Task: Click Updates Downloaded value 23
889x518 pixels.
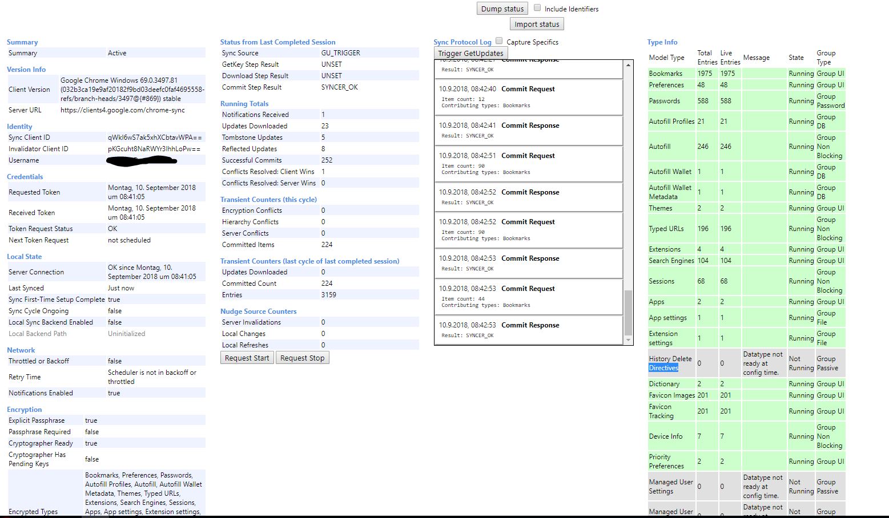Action: [x=325, y=126]
